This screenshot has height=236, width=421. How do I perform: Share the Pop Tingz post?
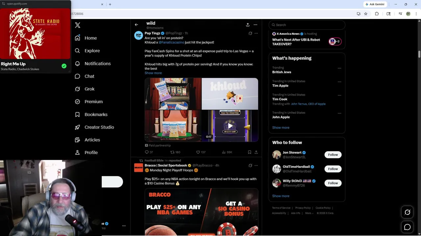256,152
